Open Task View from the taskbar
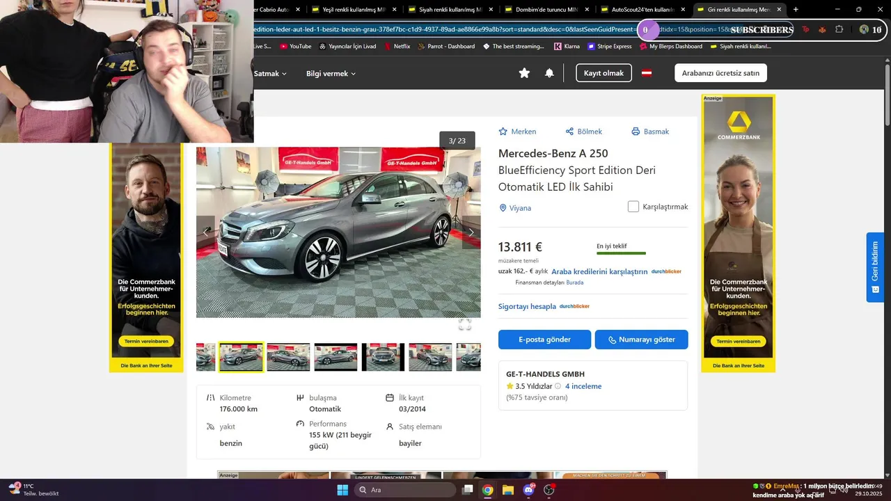The height and width of the screenshot is (501, 891). [468, 490]
